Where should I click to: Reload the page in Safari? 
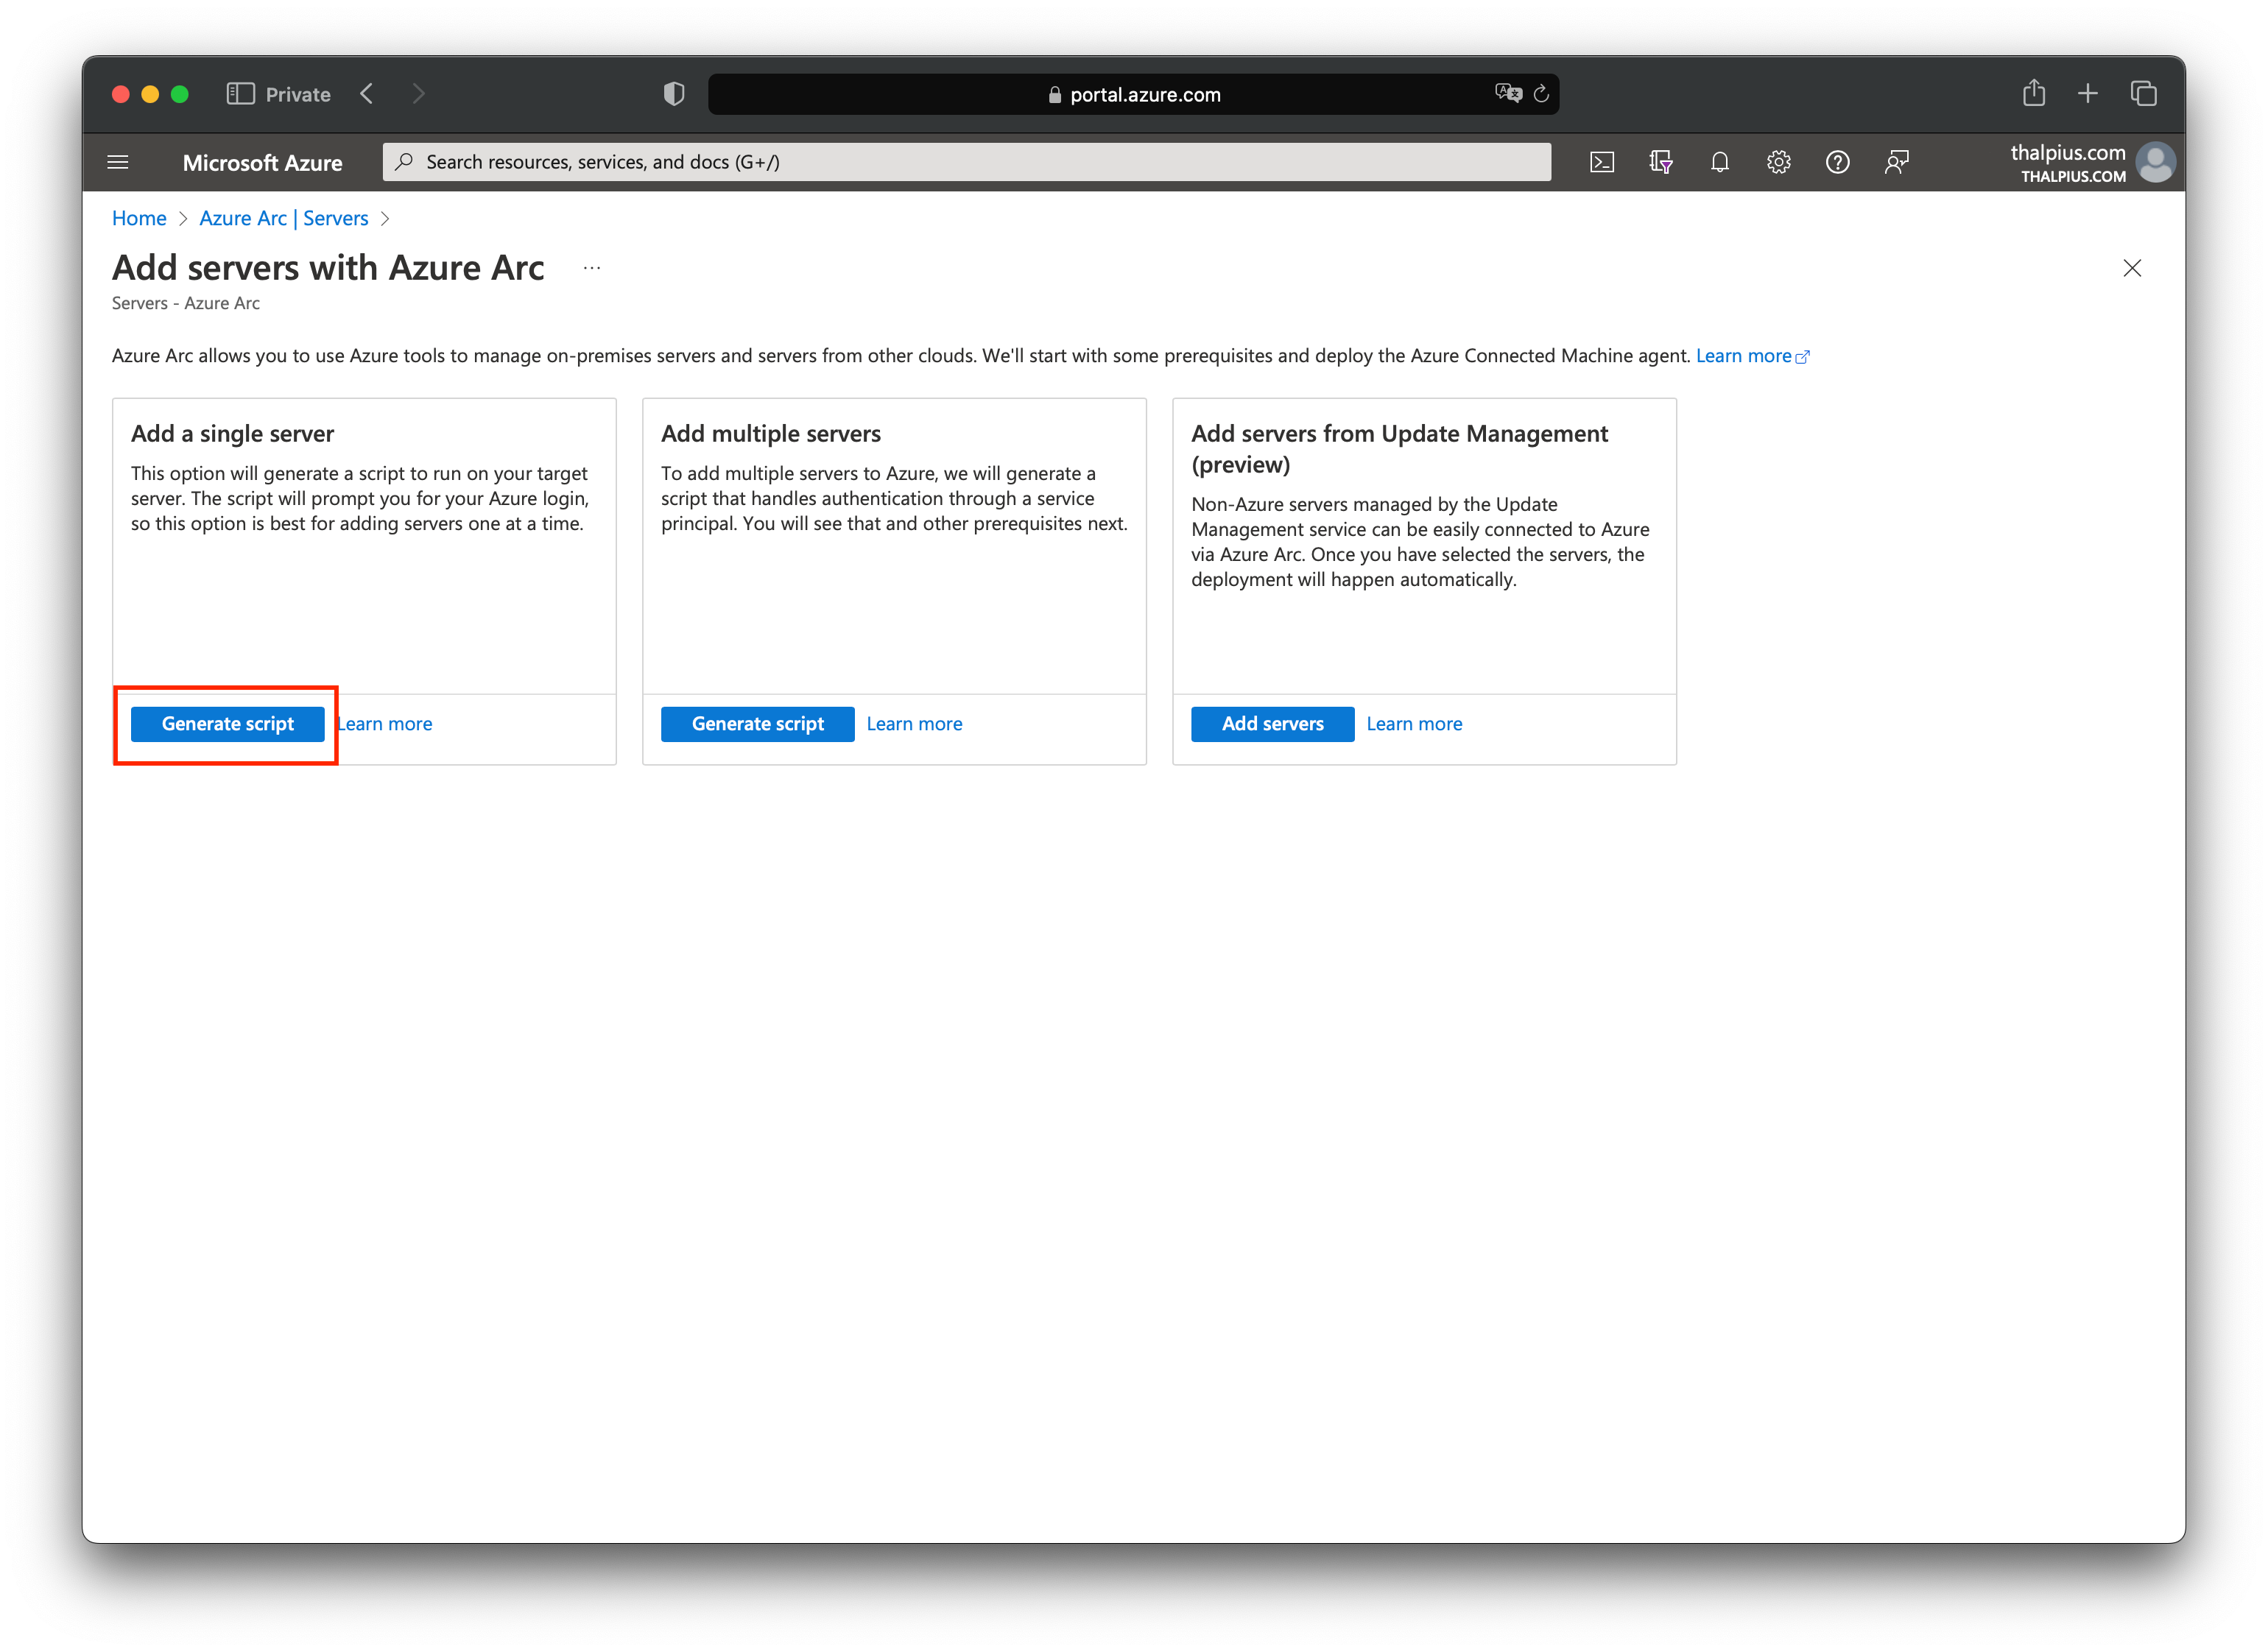pos(1541,94)
